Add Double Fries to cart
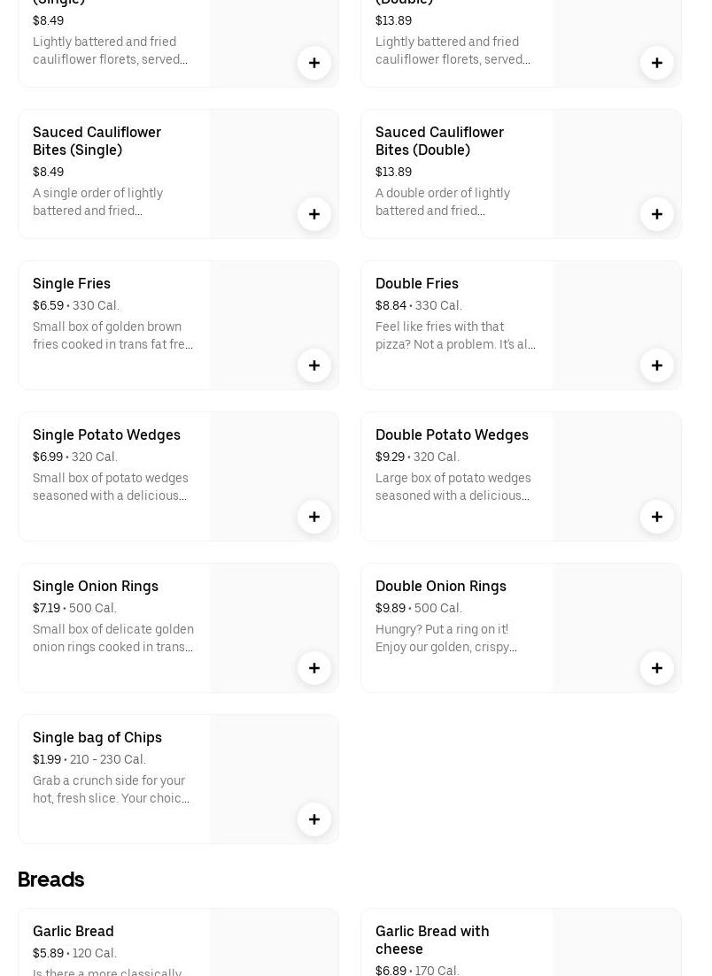Screen dimensions: 712x976 click(657, 365)
